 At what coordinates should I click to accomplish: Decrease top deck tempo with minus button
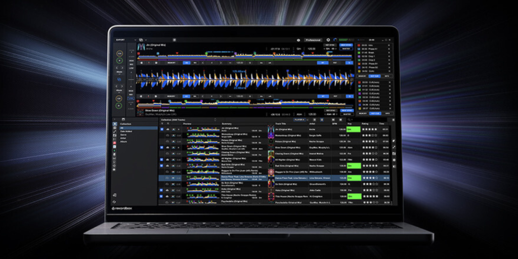point(229,63)
